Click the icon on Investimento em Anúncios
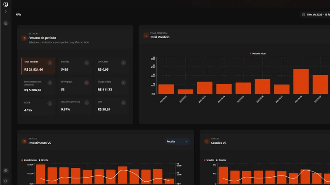 pyautogui.click(x=50, y=83)
